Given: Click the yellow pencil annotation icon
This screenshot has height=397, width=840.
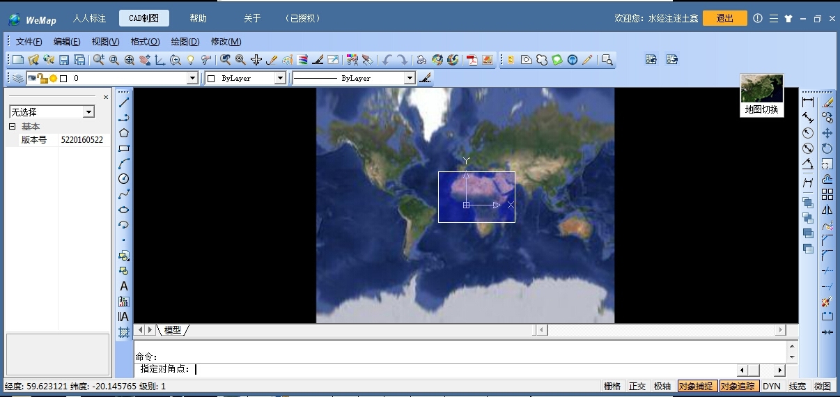Looking at the screenshot, I should [x=587, y=60].
